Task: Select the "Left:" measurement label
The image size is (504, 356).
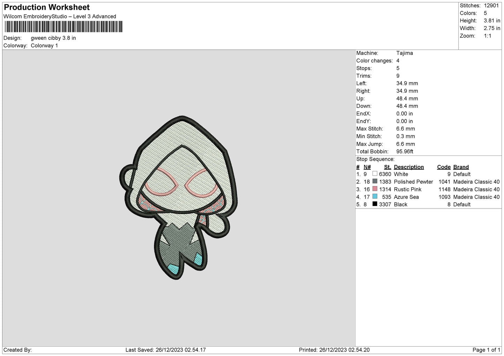Action: (361, 83)
